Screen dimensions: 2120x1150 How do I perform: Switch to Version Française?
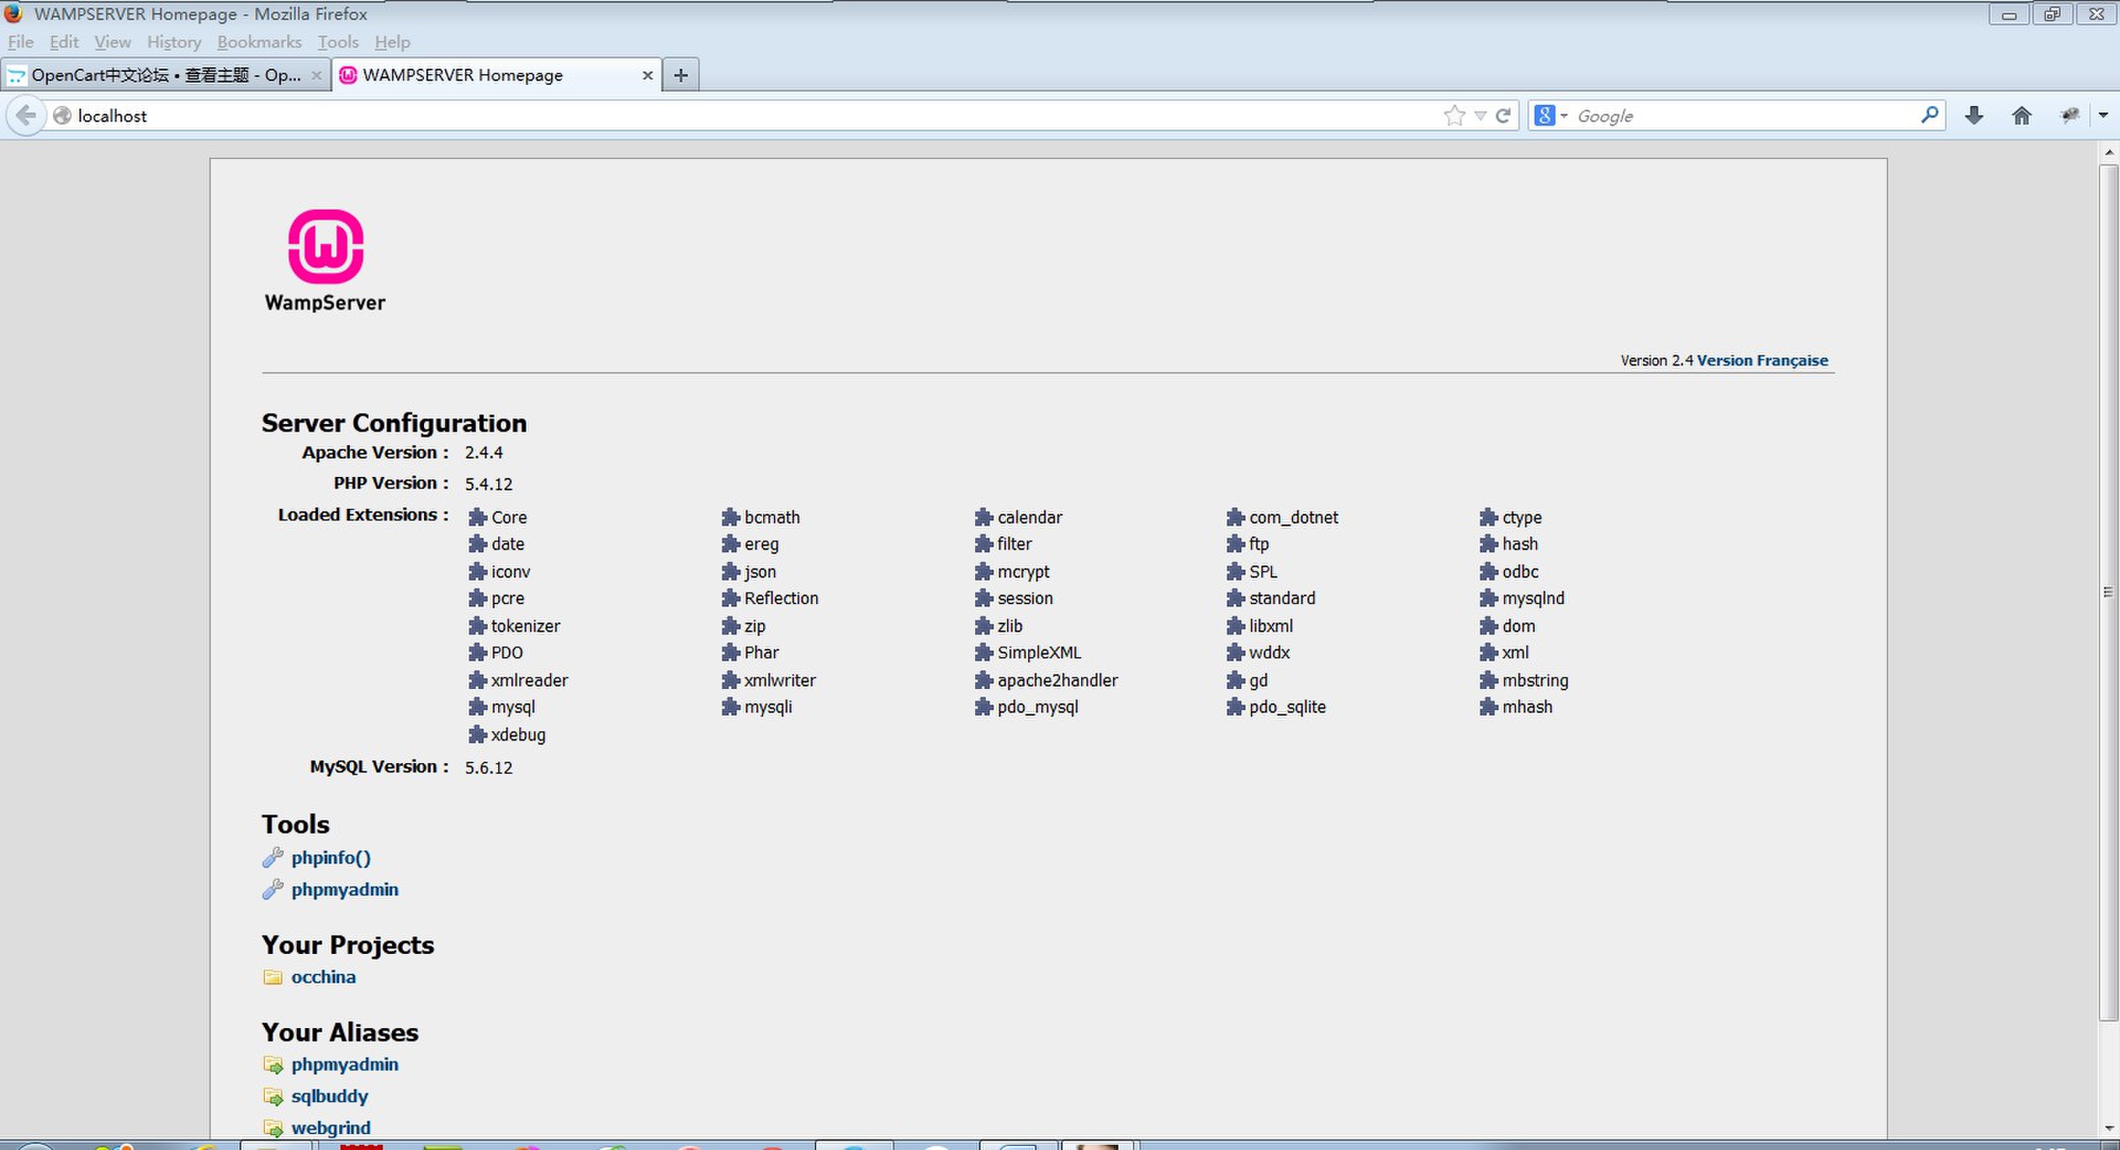click(x=1762, y=360)
